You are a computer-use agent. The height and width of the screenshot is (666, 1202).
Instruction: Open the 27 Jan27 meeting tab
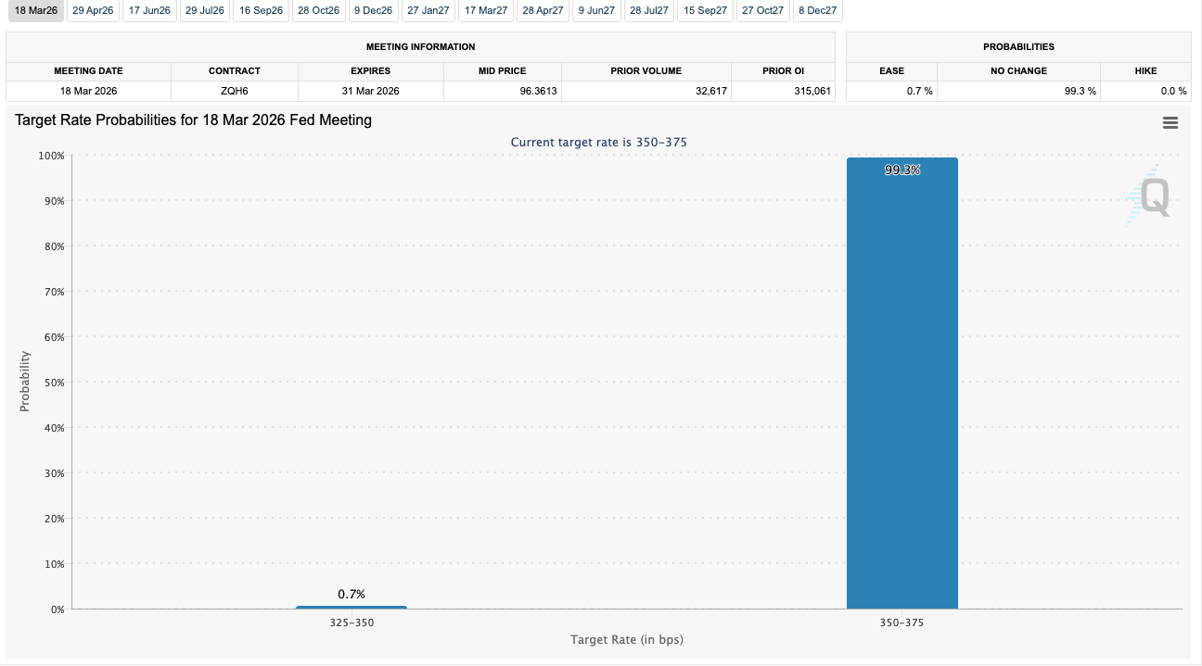[428, 10]
